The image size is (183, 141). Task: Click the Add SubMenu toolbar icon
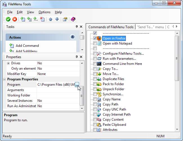click(x=29, y=19)
